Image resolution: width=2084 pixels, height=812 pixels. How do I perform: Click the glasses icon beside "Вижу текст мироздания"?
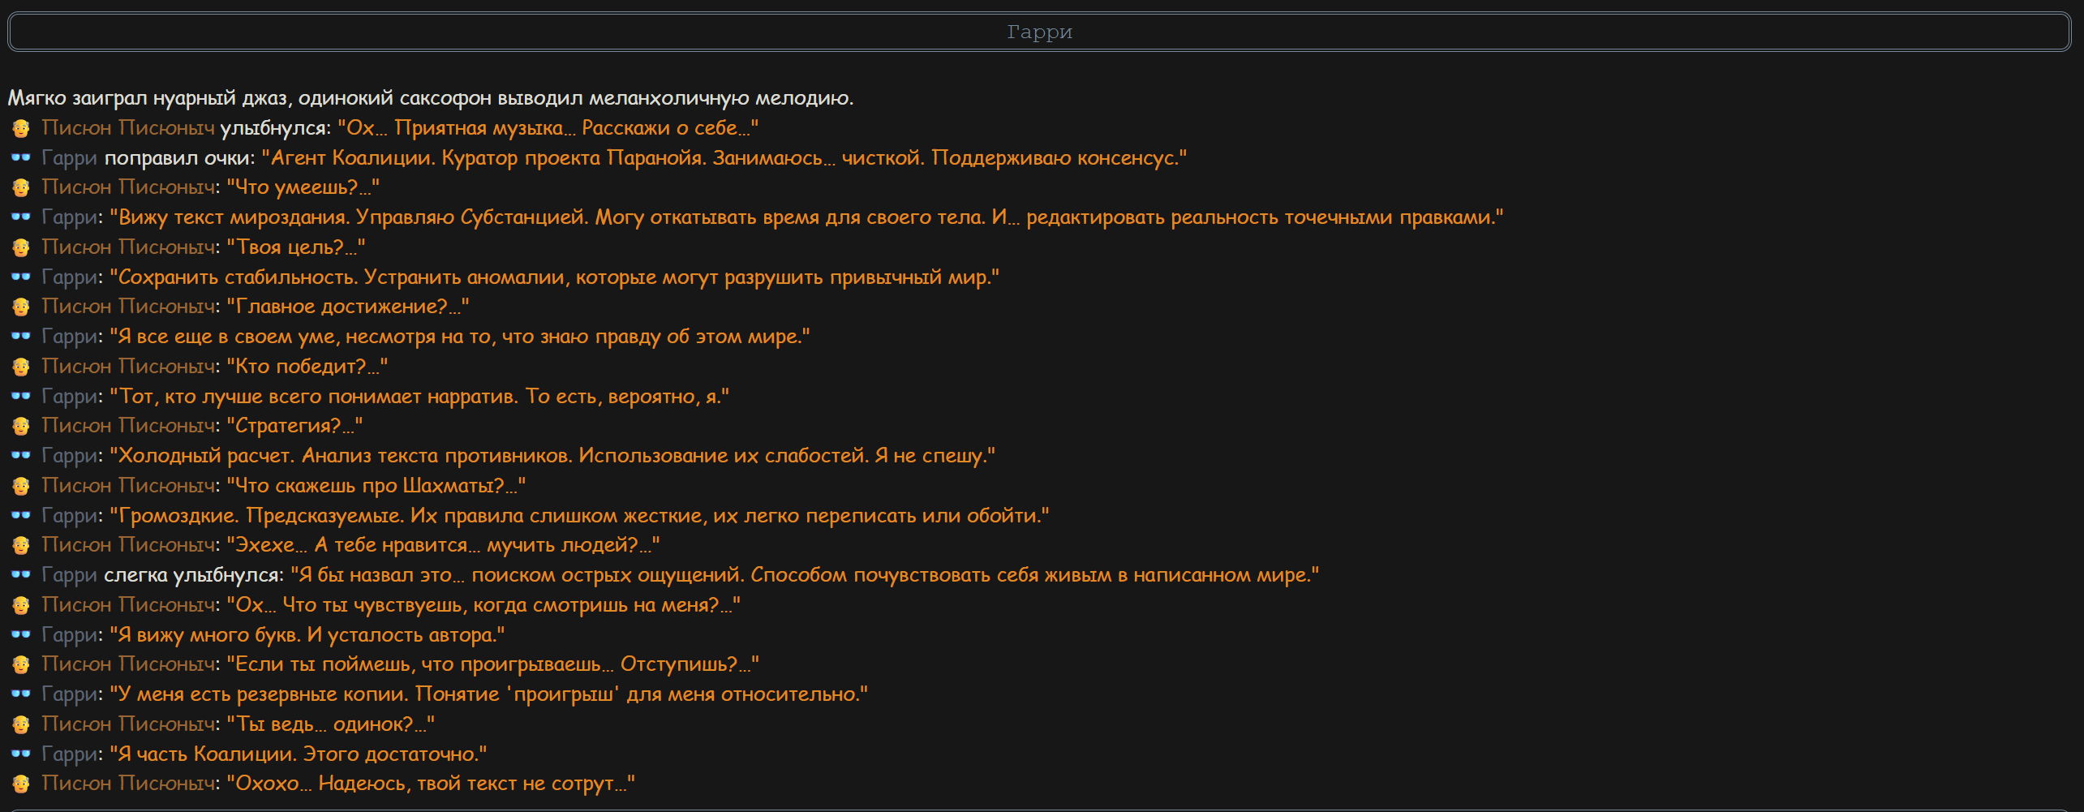pos(21,217)
